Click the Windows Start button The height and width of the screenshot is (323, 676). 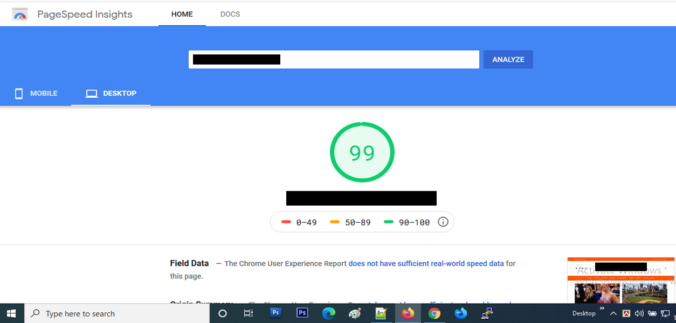coord(11,313)
